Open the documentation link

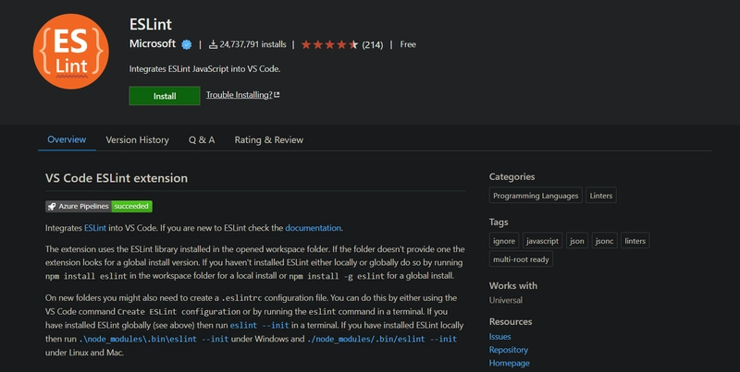[313, 228]
